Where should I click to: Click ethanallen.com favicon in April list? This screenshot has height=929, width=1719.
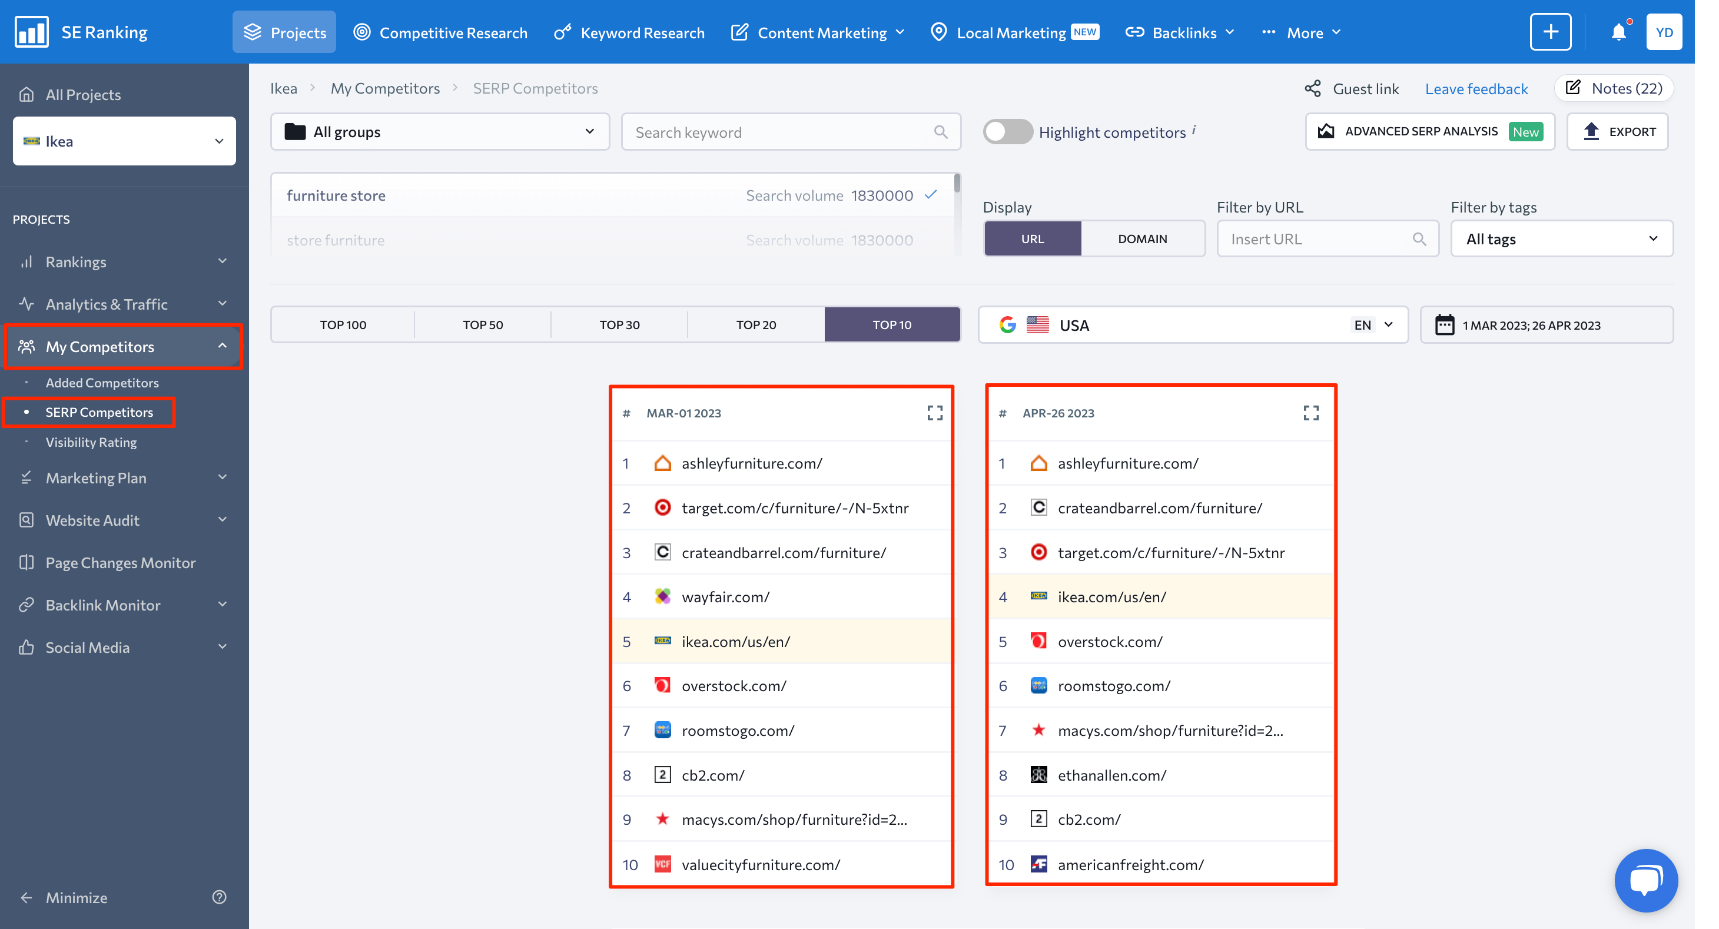(1038, 775)
